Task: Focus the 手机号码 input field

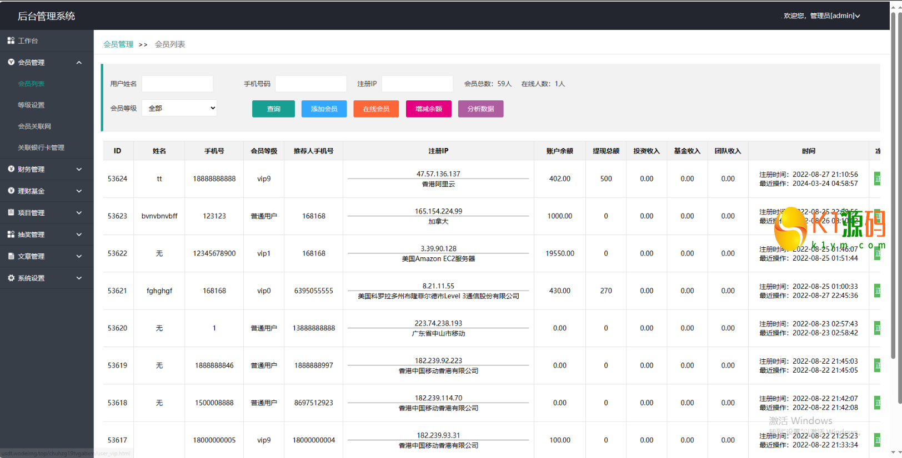Action: coord(310,84)
